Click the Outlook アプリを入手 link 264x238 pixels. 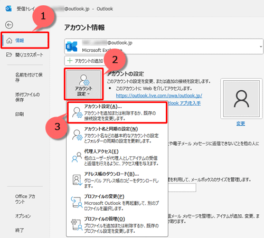click(184, 103)
